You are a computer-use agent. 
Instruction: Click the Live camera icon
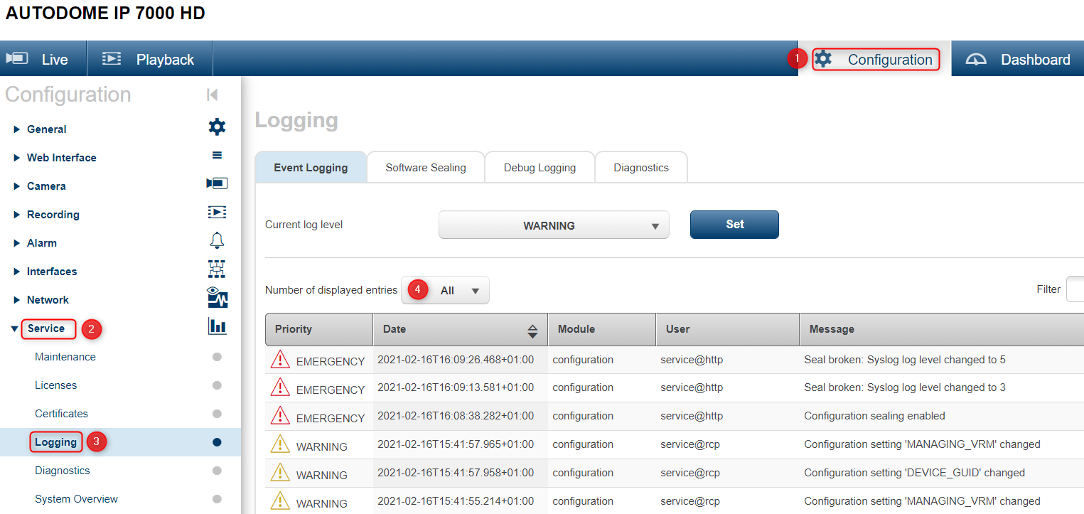[x=16, y=58]
